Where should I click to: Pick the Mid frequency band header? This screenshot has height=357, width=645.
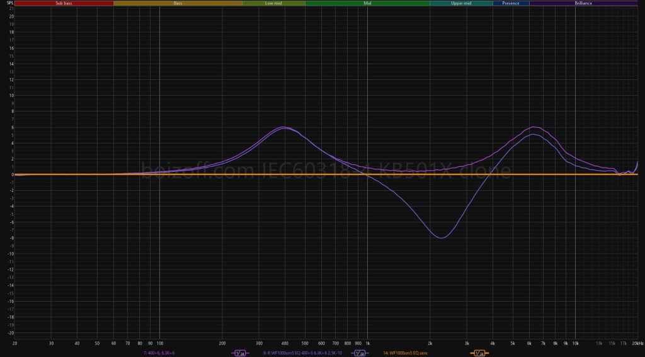367,3
